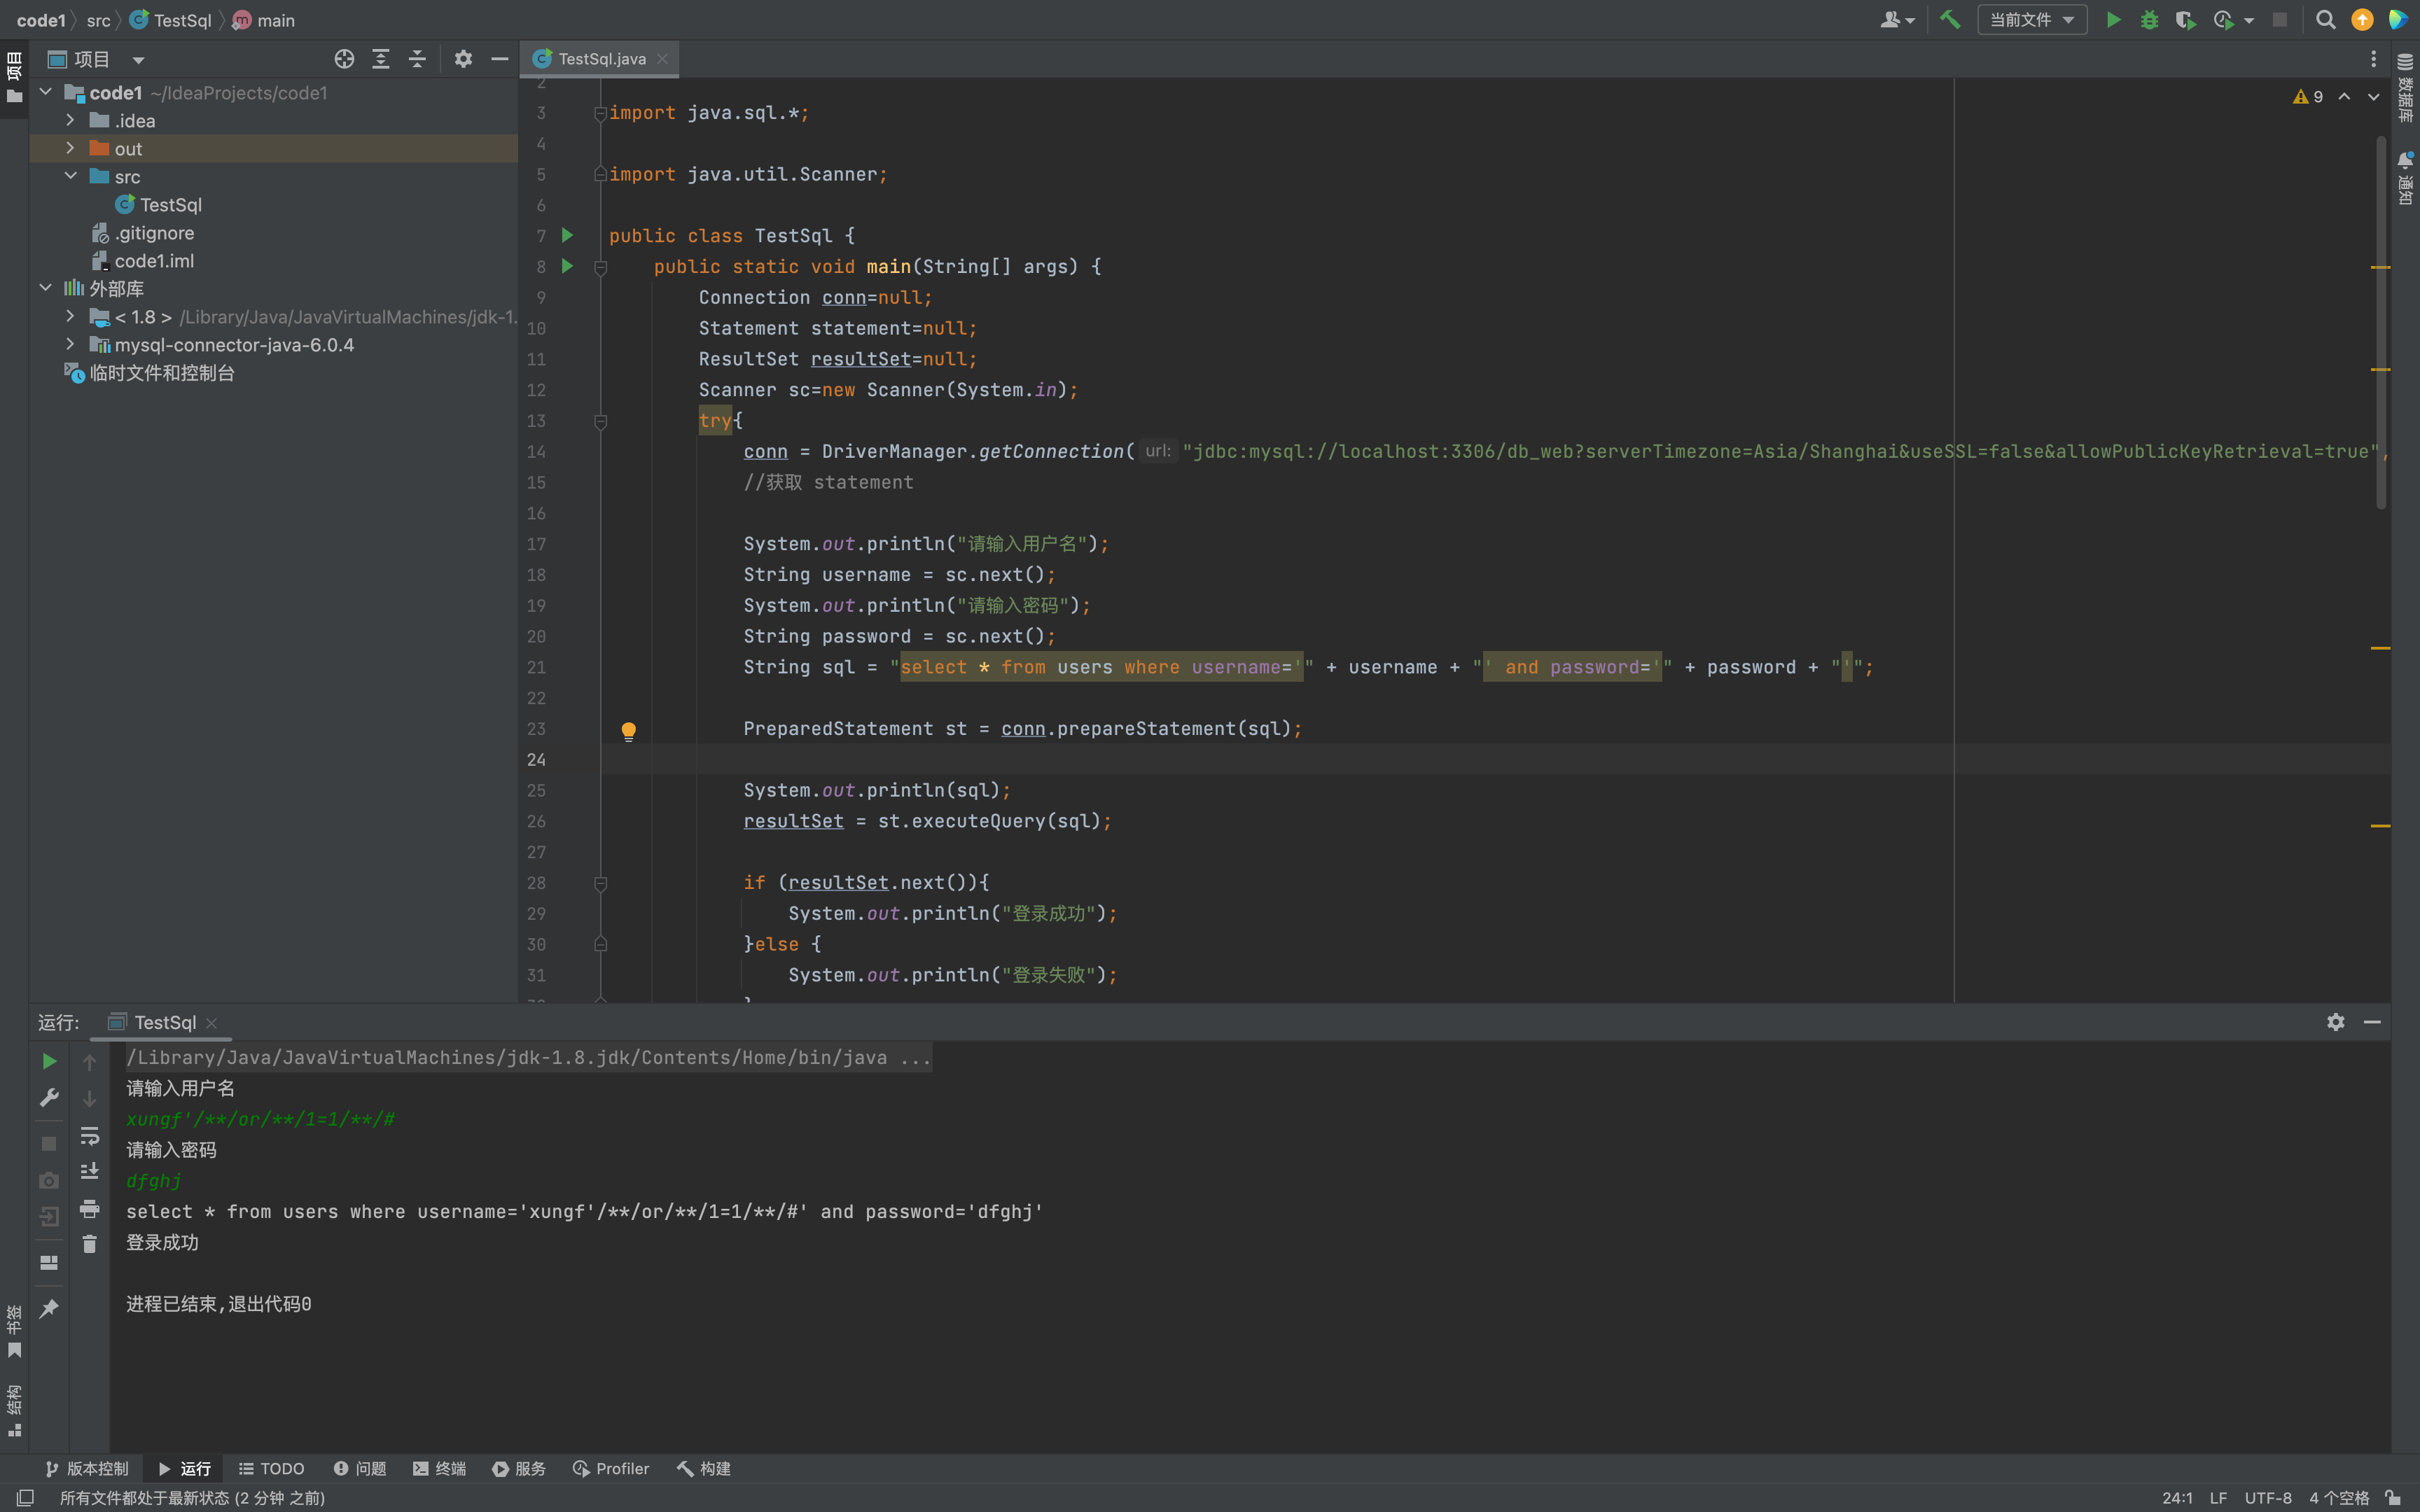Click the UTF-8 encoding in status bar
The image size is (2420, 1512).
click(x=2267, y=1497)
